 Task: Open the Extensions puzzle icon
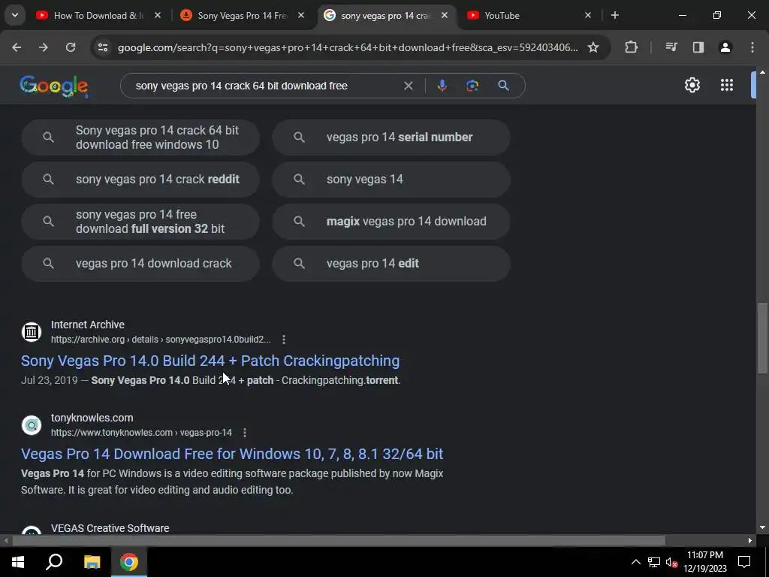(x=631, y=47)
